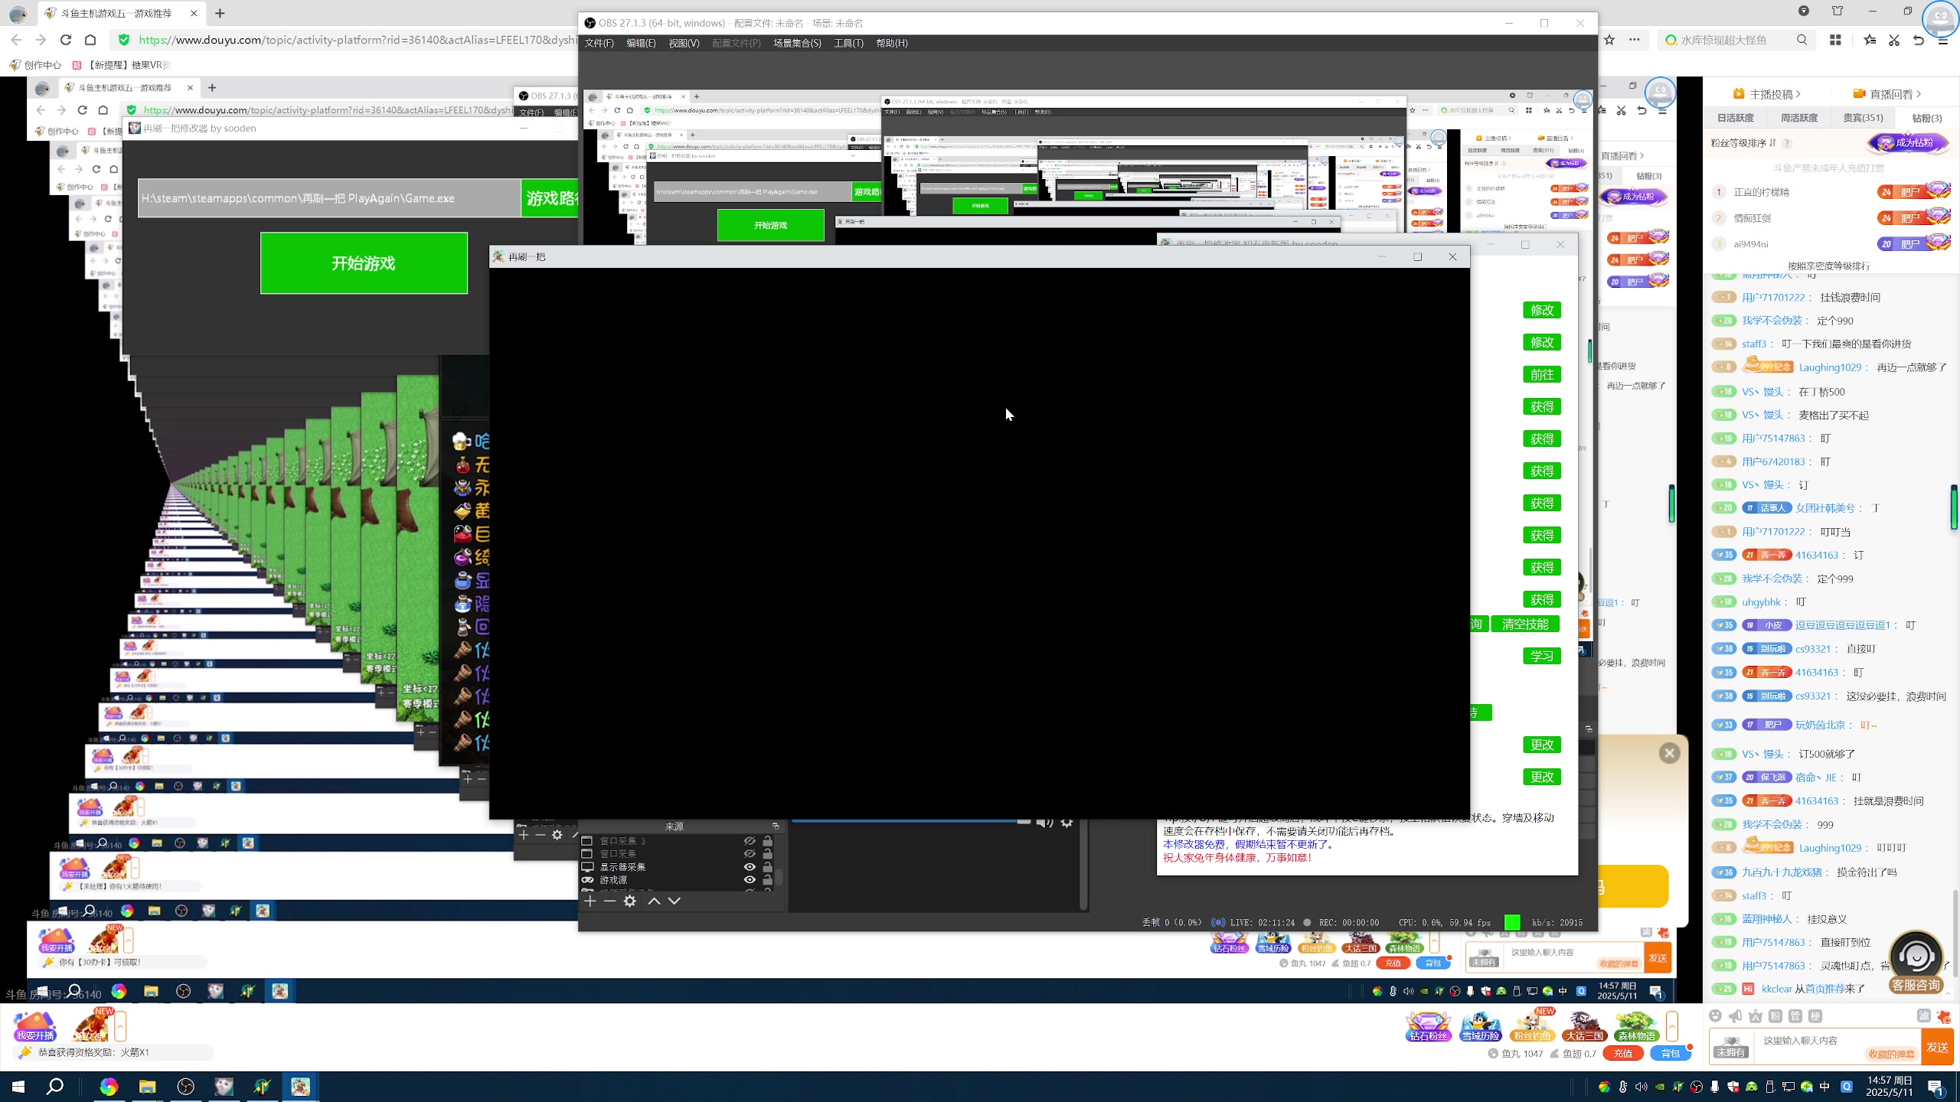Viewport: 1960px width, 1102px height.
Task: Open largest 钻石粉丝 activity icon
Action: pyautogui.click(x=1428, y=1026)
